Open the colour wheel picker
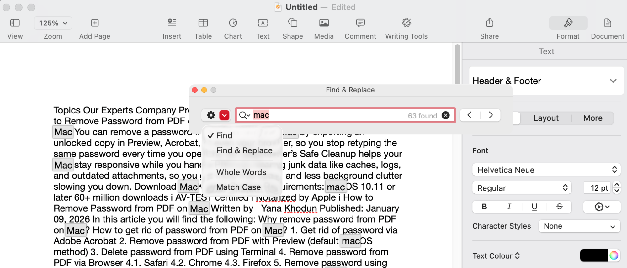Viewport: 627px width, 268px height. (x=614, y=256)
